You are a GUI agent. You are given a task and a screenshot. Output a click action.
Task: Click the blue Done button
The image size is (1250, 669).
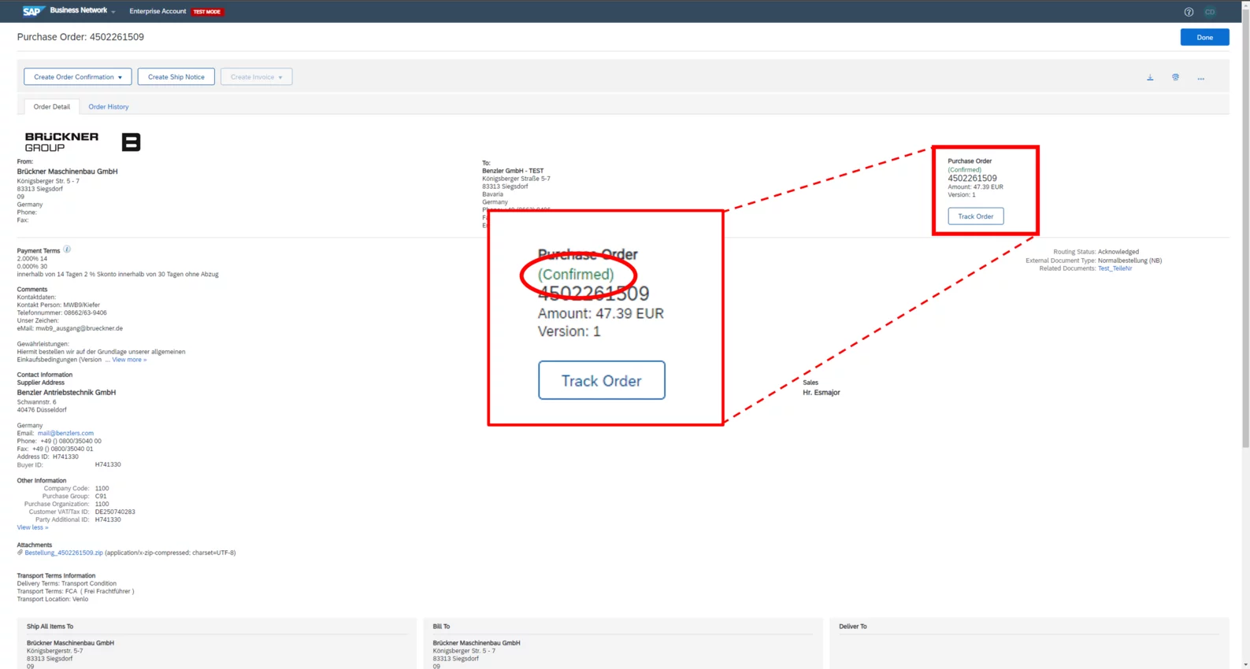click(x=1204, y=37)
